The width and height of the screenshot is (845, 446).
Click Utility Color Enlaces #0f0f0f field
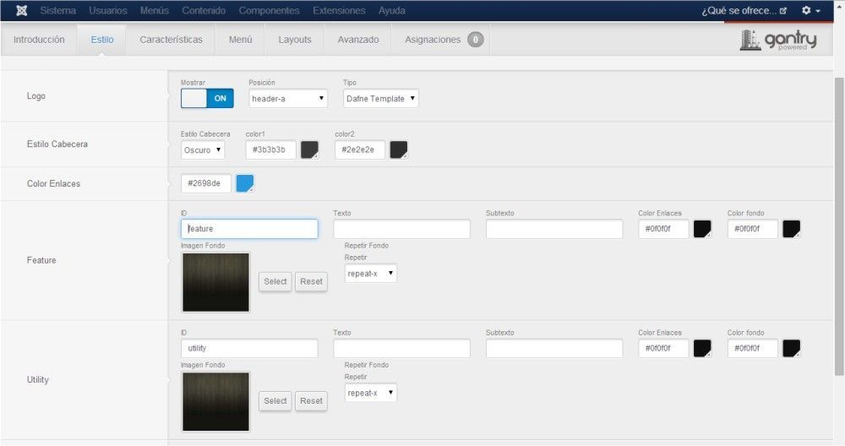pos(663,348)
